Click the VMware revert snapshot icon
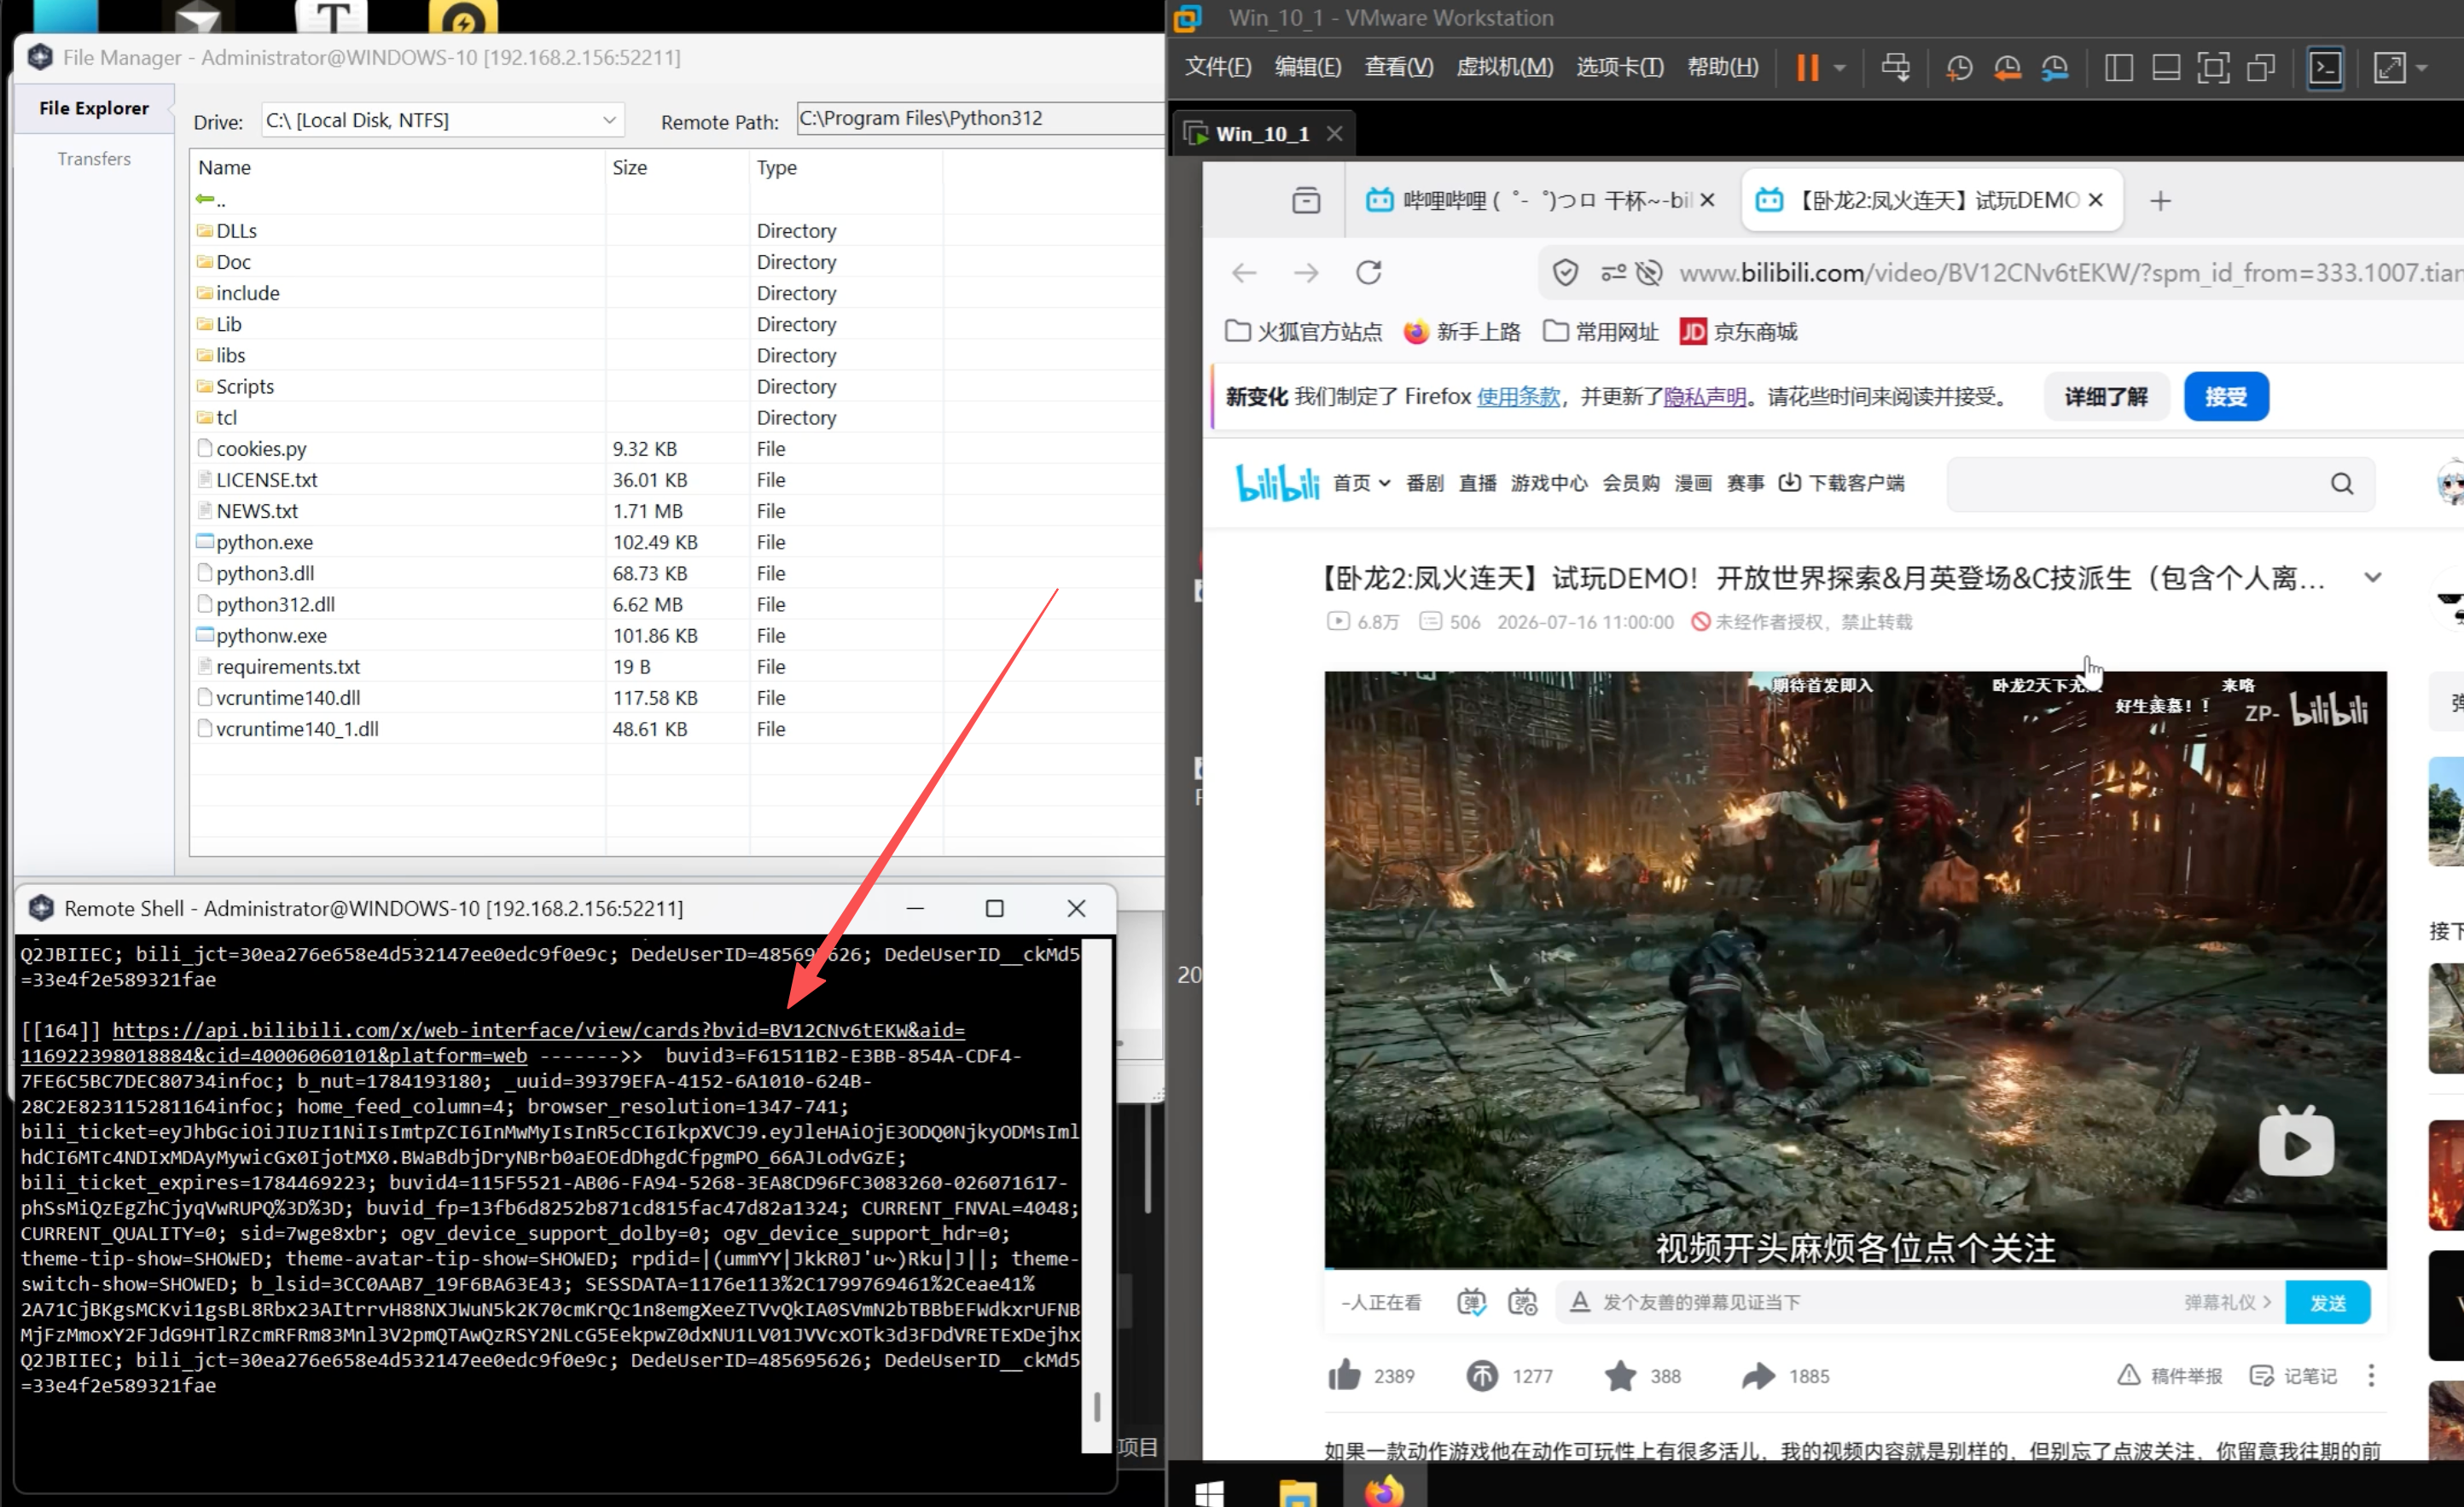The width and height of the screenshot is (2464, 1507). [x=2007, y=68]
